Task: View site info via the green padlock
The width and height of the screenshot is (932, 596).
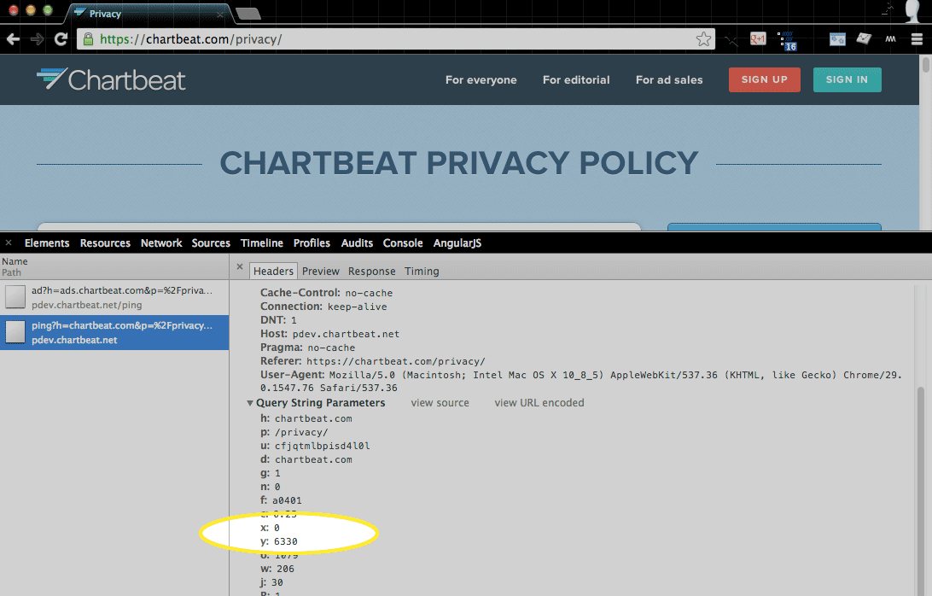Action: coord(88,39)
